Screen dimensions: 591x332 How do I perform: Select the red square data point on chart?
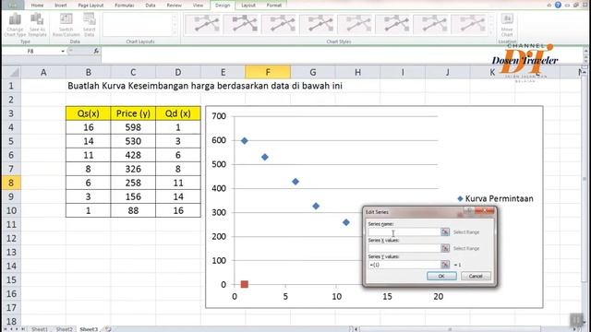tap(244, 284)
